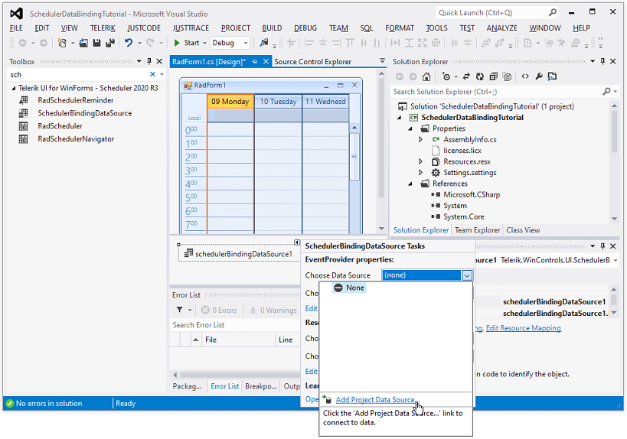Switch to the Team Explorer tab

[477, 230]
